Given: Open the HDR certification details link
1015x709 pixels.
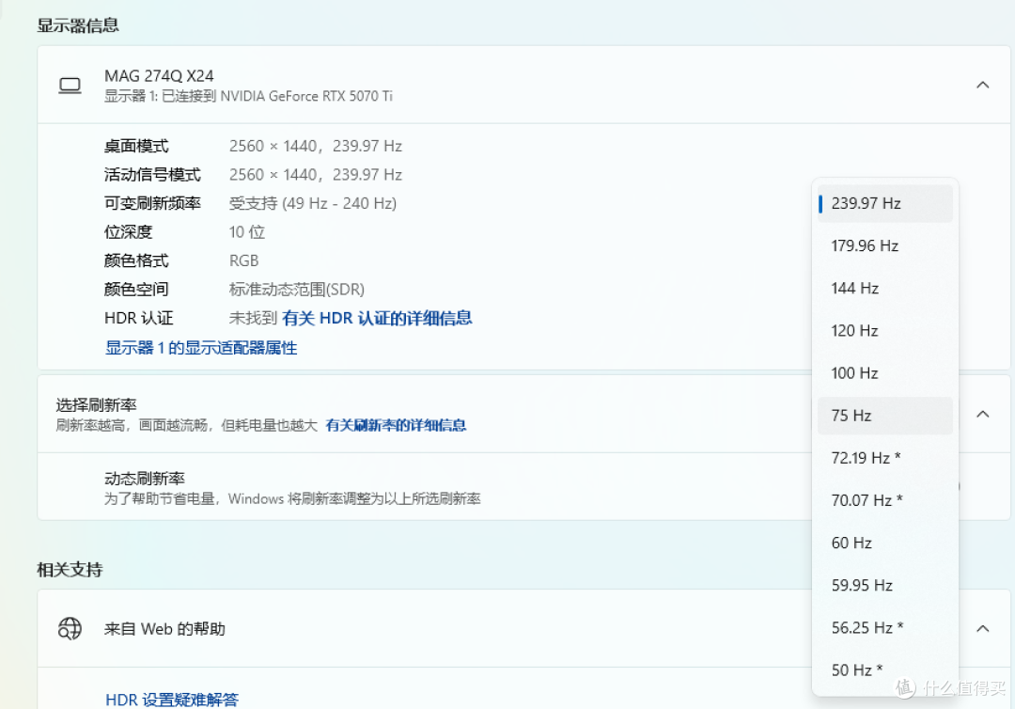Looking at the screenshot, I should point(377,318).
